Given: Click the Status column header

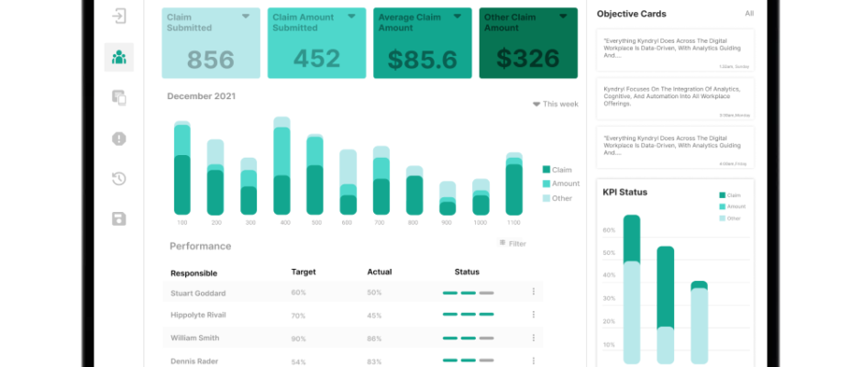Looking at the screenshot, I should click(x=467, y=272).
